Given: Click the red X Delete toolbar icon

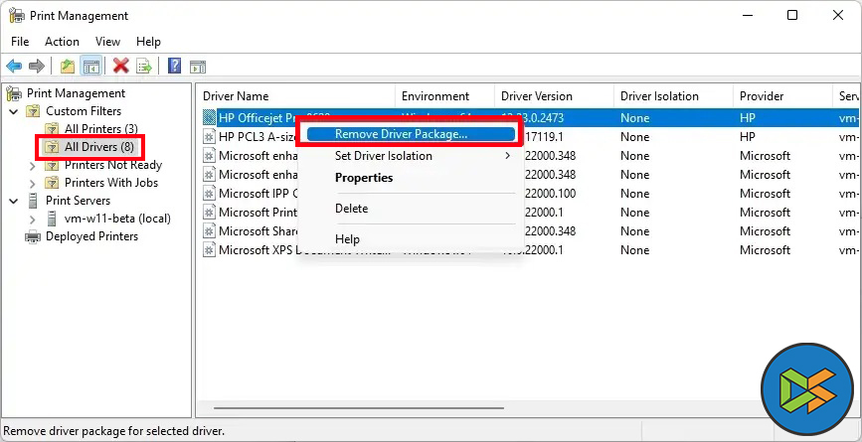Looking at the screenshot, I should [120, 67].
